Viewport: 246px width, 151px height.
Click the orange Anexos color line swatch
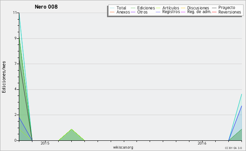coord(112,12)
